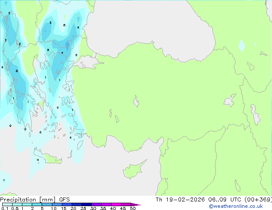Click the legend label '25'
Viewport: 272px width, 210px height.
[x=83, y=208]
